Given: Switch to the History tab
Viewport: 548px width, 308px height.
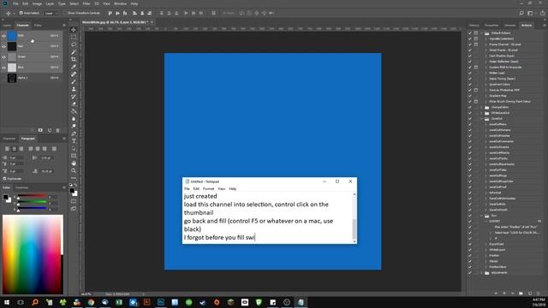Looking at the screenshot, I should tap(474, 25).
